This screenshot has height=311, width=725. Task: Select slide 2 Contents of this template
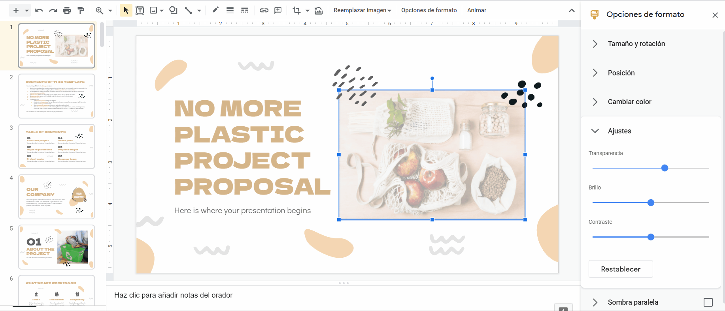click(x=57, y=96)
